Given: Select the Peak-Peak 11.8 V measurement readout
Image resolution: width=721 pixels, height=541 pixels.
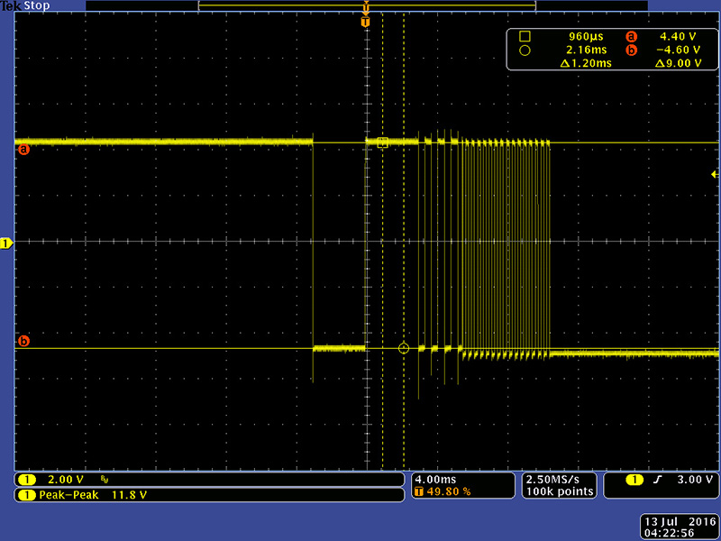Looking at the screenshot, I should coord(92,495).
